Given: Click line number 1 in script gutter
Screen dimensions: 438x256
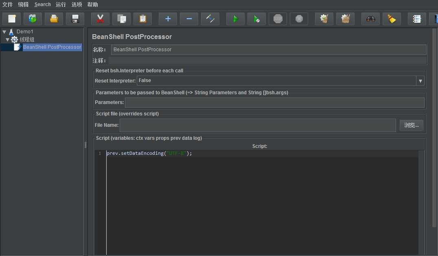Looking at the screenshot, I should click(x=100, y=153).
